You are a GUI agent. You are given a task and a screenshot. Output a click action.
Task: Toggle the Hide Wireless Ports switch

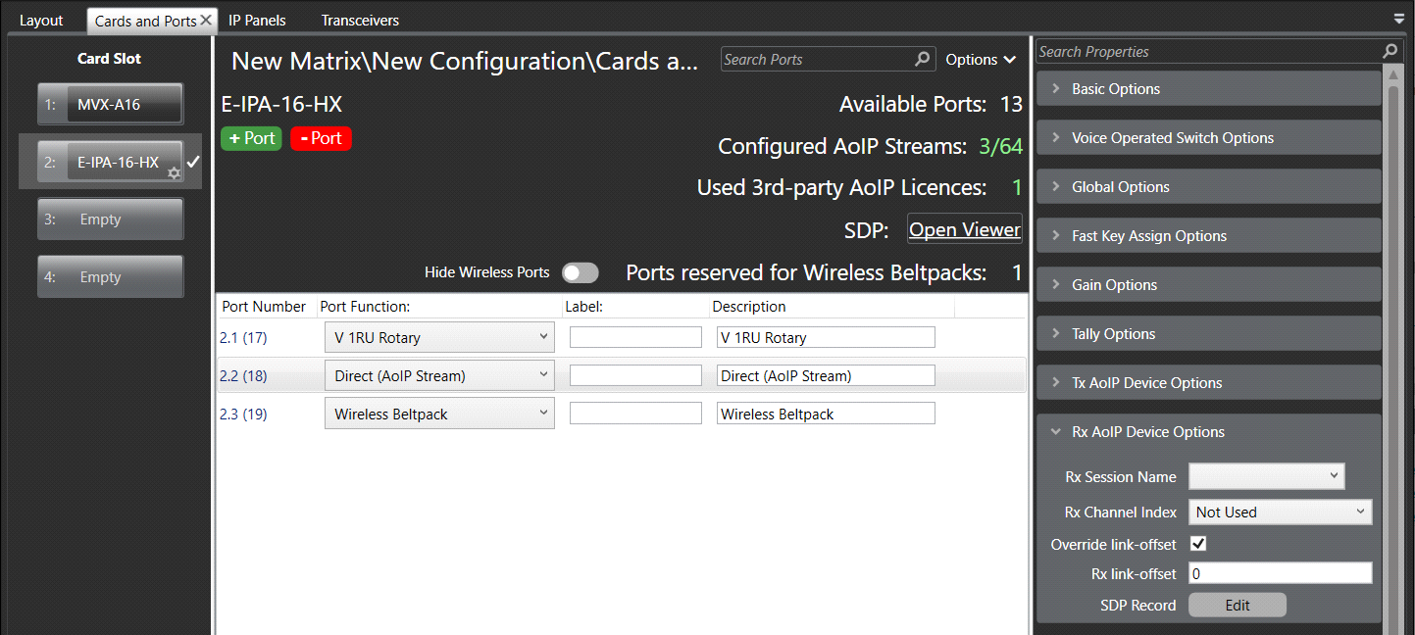coord(580,272)
